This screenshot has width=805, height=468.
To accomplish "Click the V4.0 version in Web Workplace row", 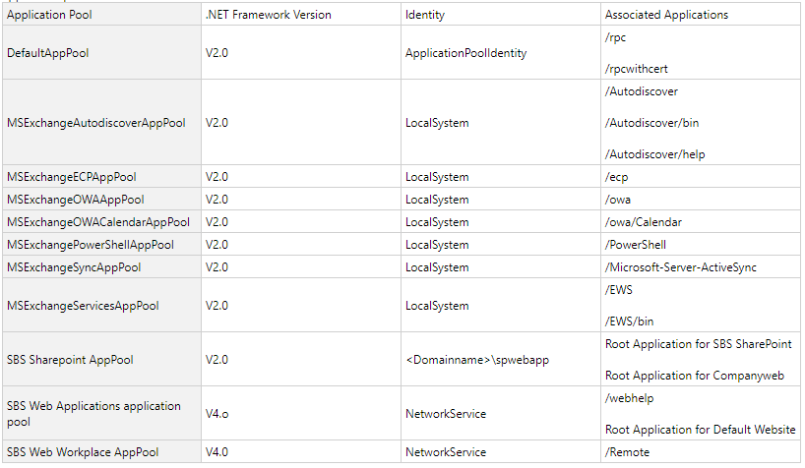I will point(217,452).
